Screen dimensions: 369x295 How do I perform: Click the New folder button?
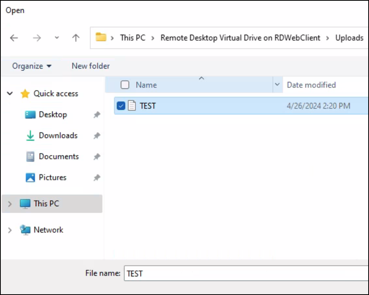(91, 66)
